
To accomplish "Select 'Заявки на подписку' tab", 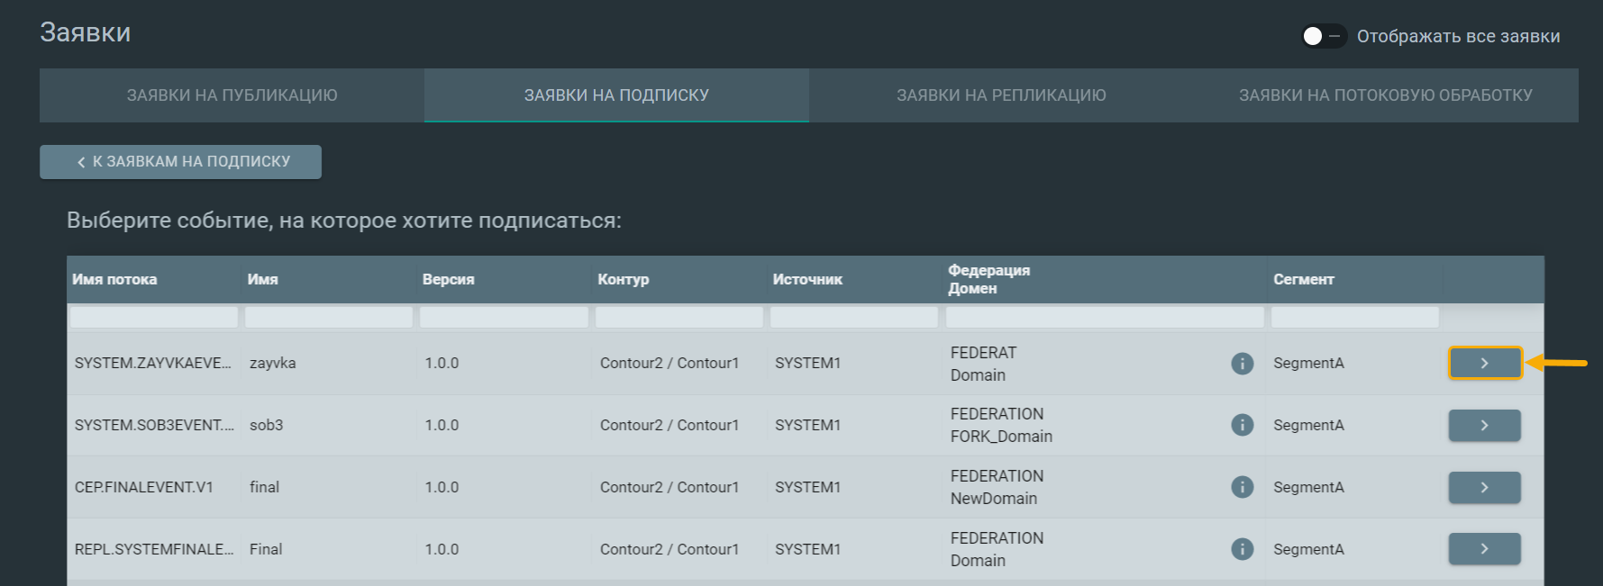I will [x=616, y=95].
